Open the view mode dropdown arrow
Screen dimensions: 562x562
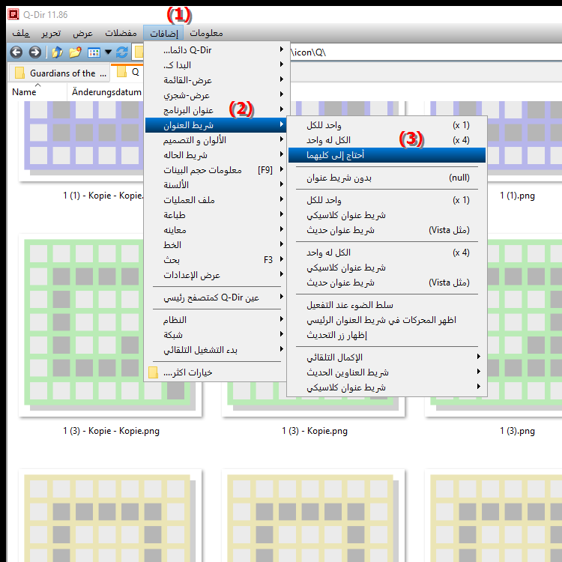[108, 52]
